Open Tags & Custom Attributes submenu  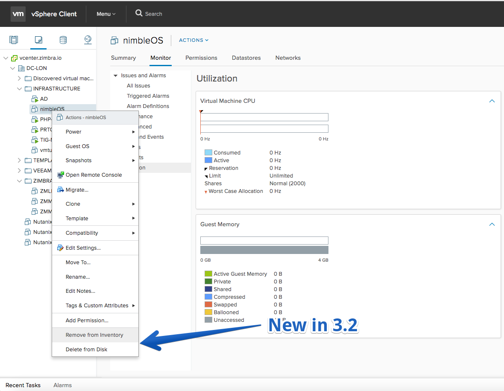pyautogui.click(x=95, y=306)
